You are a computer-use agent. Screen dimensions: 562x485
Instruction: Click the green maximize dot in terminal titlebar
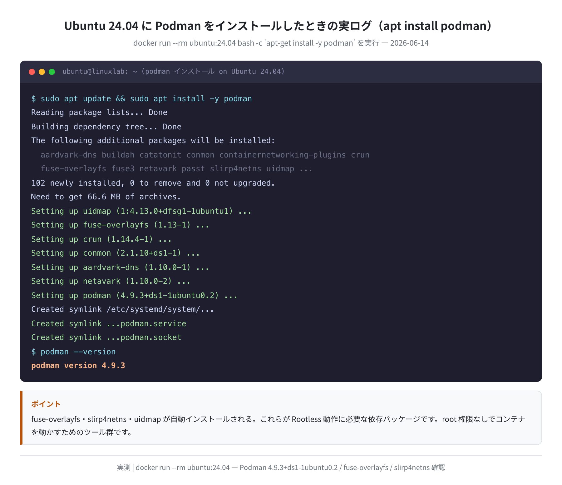(52, 72)
